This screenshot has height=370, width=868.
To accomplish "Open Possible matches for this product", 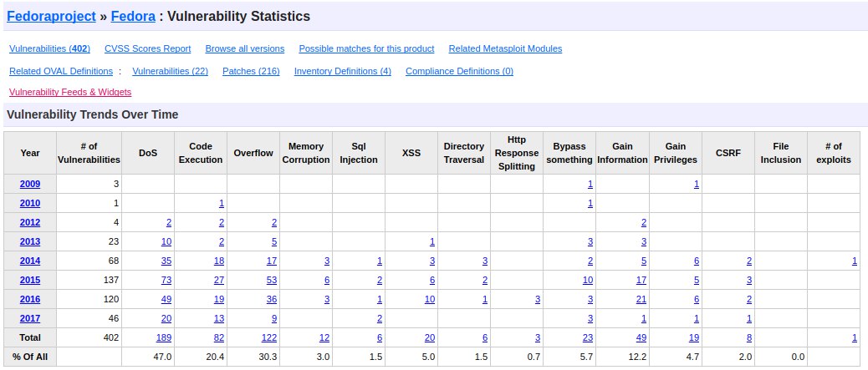I will click(366, 48).
